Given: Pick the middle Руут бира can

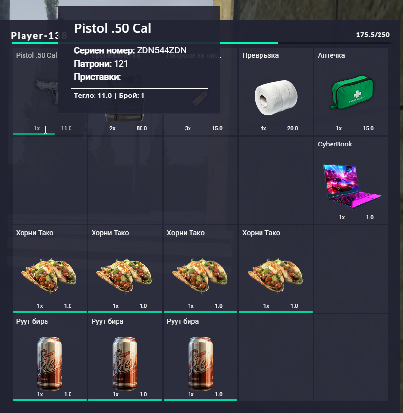Looking at the screenshot, I should [125, 364].
